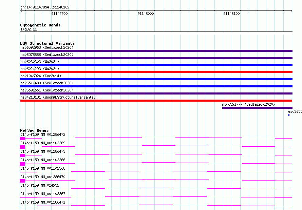The image size is (302, 210).
Task: Select the magenta exon block of NM_001286470
Action: (22, 181)
